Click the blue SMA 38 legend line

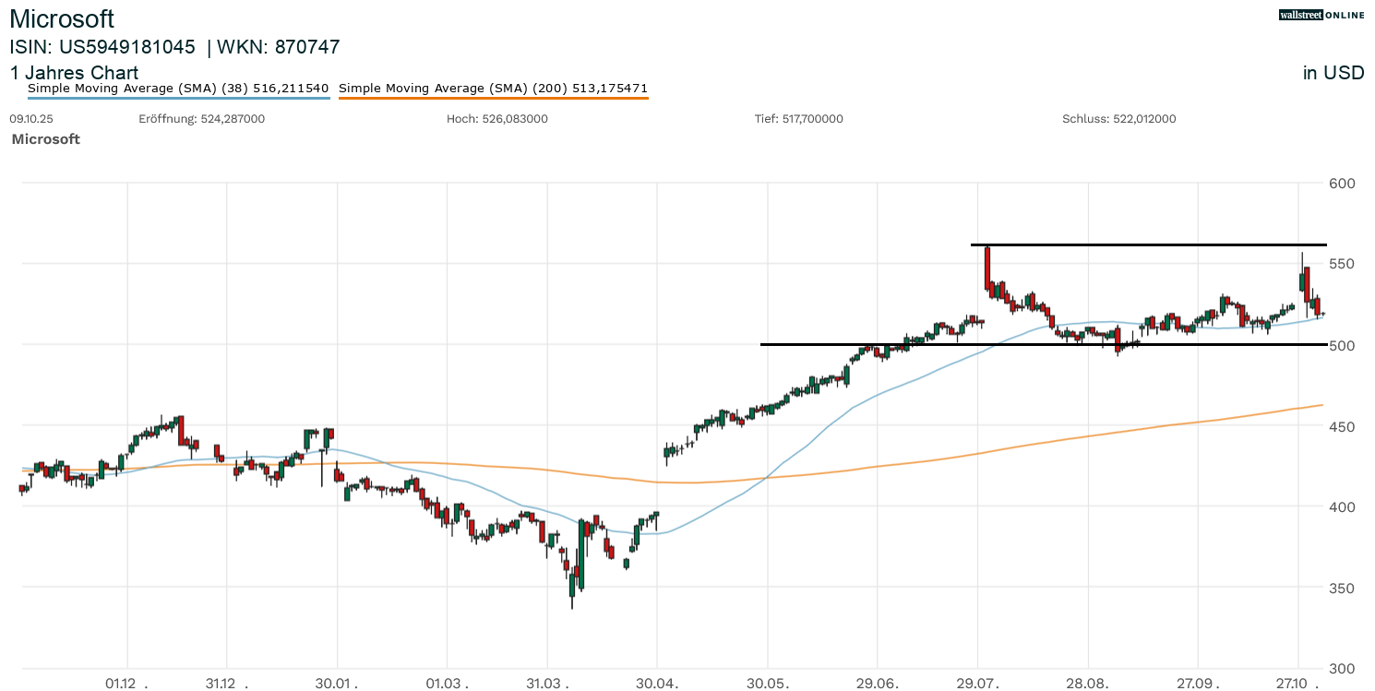click(x=178, y=98)
